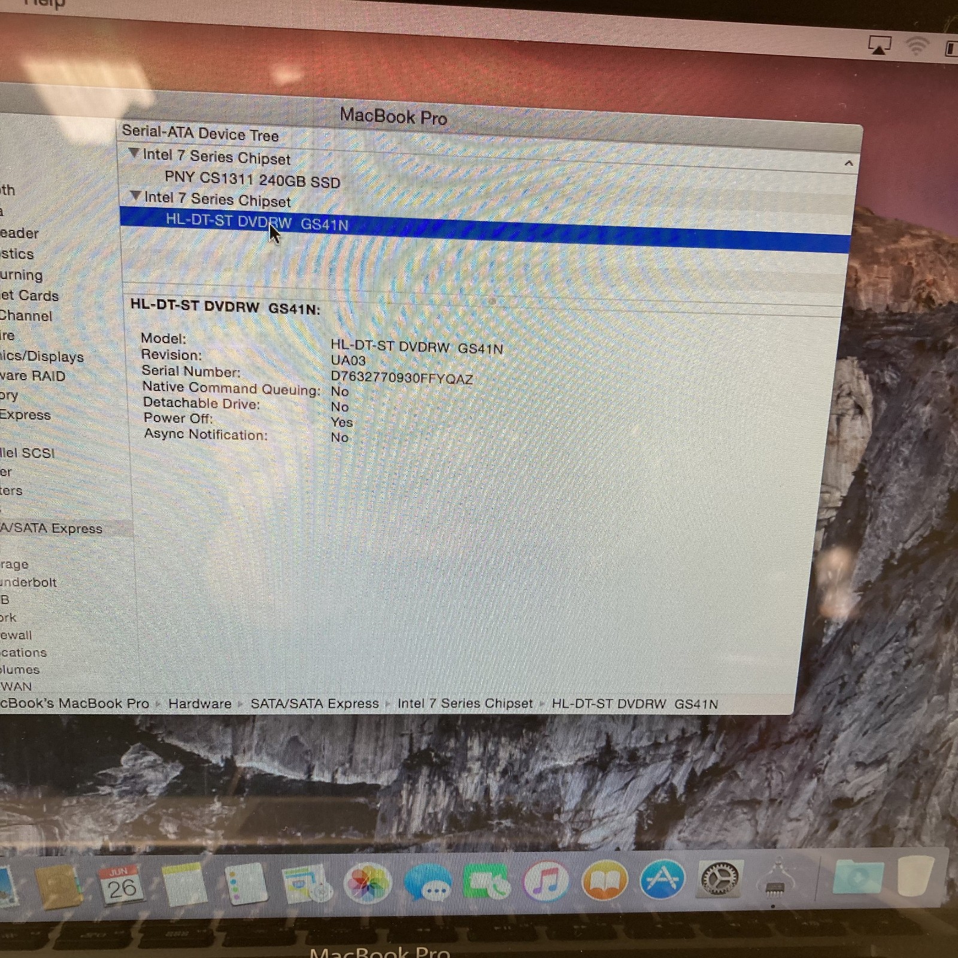This screenshot has width=958, height=958.
Task: Select SATA/SATA Express in the sidebar
Action: (x=51, y=529)
